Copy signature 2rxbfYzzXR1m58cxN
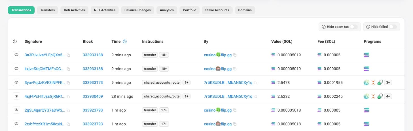This screenshot has height=131, width=413. [x=68, y=124]
